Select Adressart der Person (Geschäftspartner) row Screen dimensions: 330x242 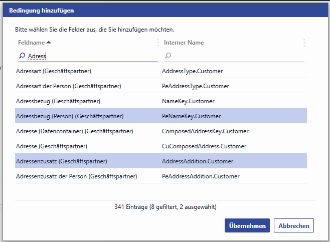[161, 86]
